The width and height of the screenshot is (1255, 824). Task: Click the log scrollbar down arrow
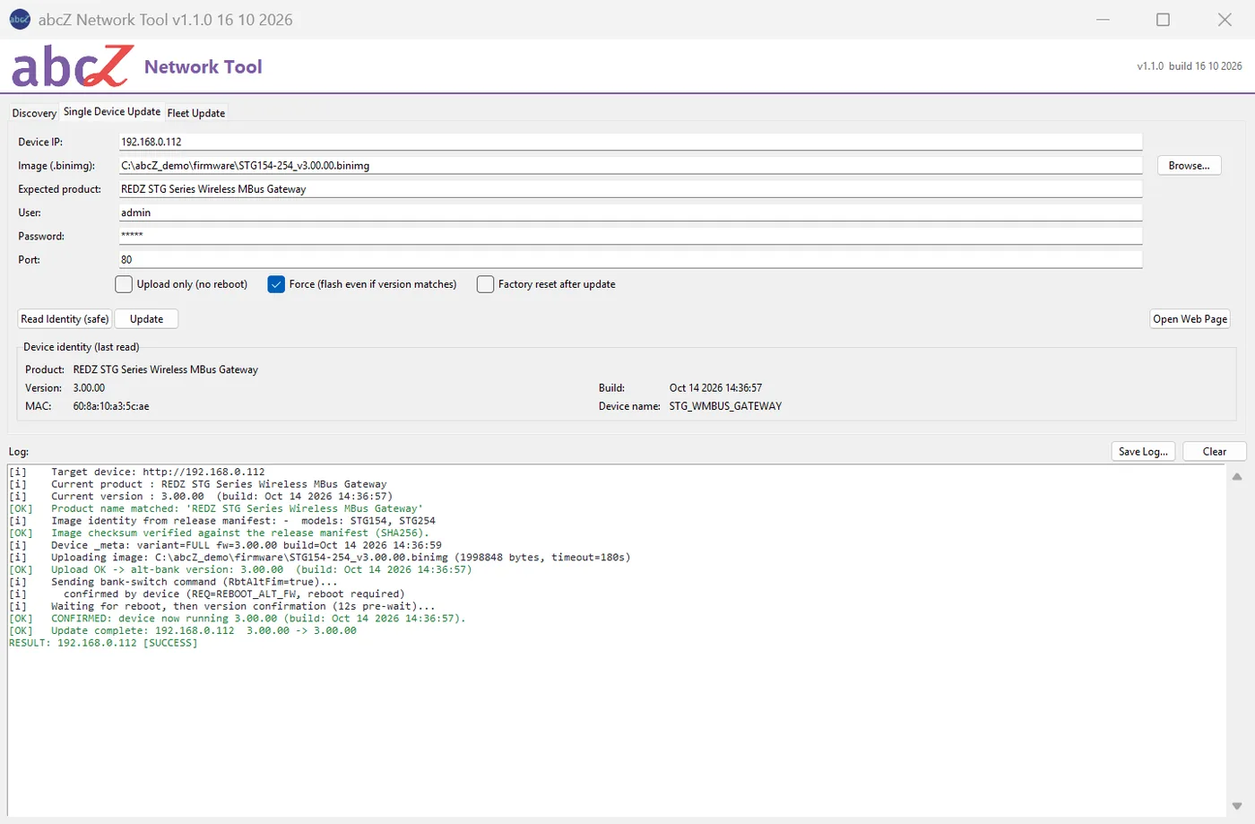(1237, 805)
